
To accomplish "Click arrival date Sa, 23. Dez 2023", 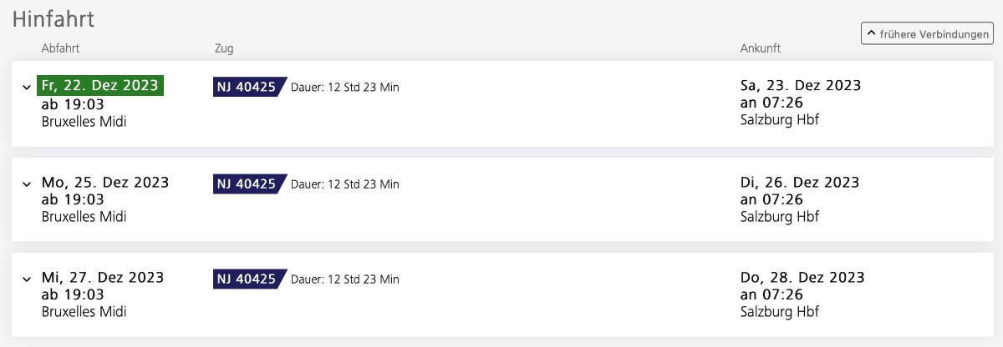I will click(x=801, y=86).
